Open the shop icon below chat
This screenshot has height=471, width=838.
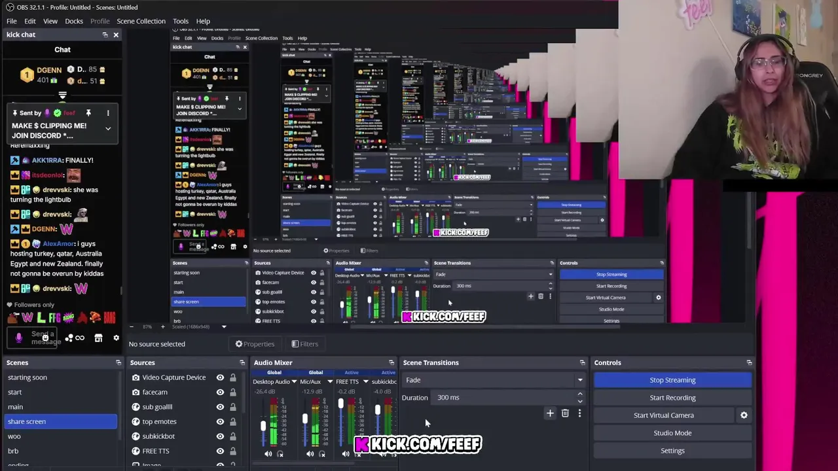click(x=98, y=338)
